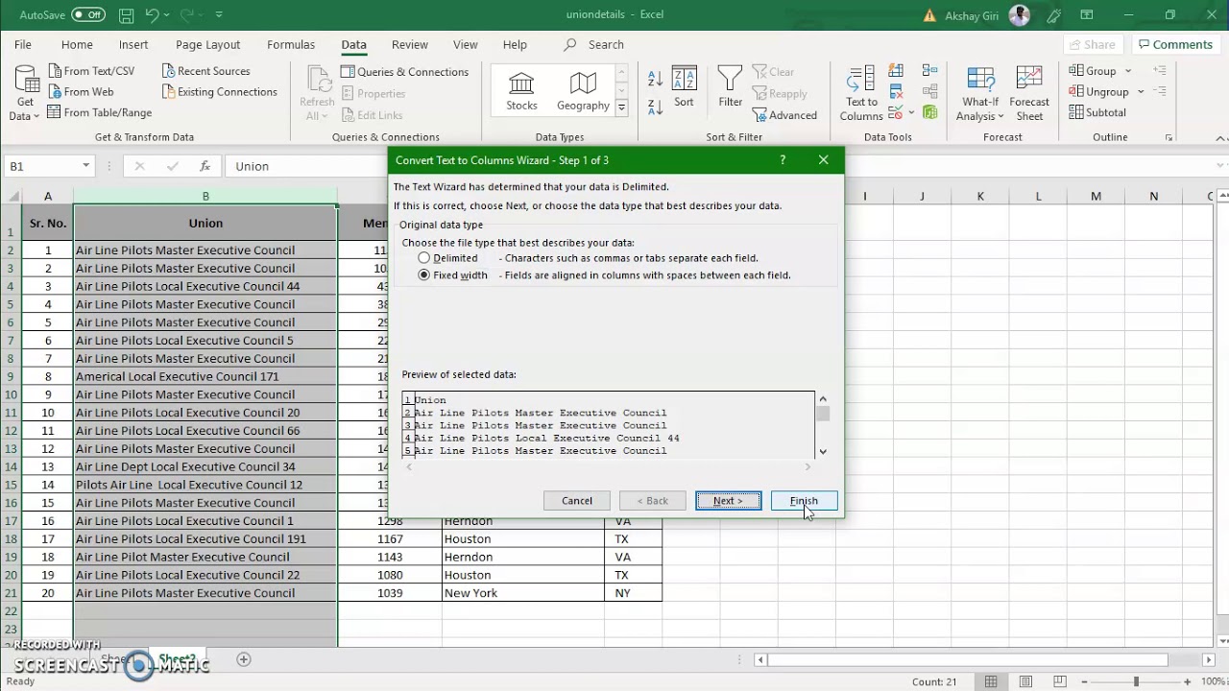Expand the Data Types gallery
The width and height of the screenshot is (1229, 691).
coord(621,107)
